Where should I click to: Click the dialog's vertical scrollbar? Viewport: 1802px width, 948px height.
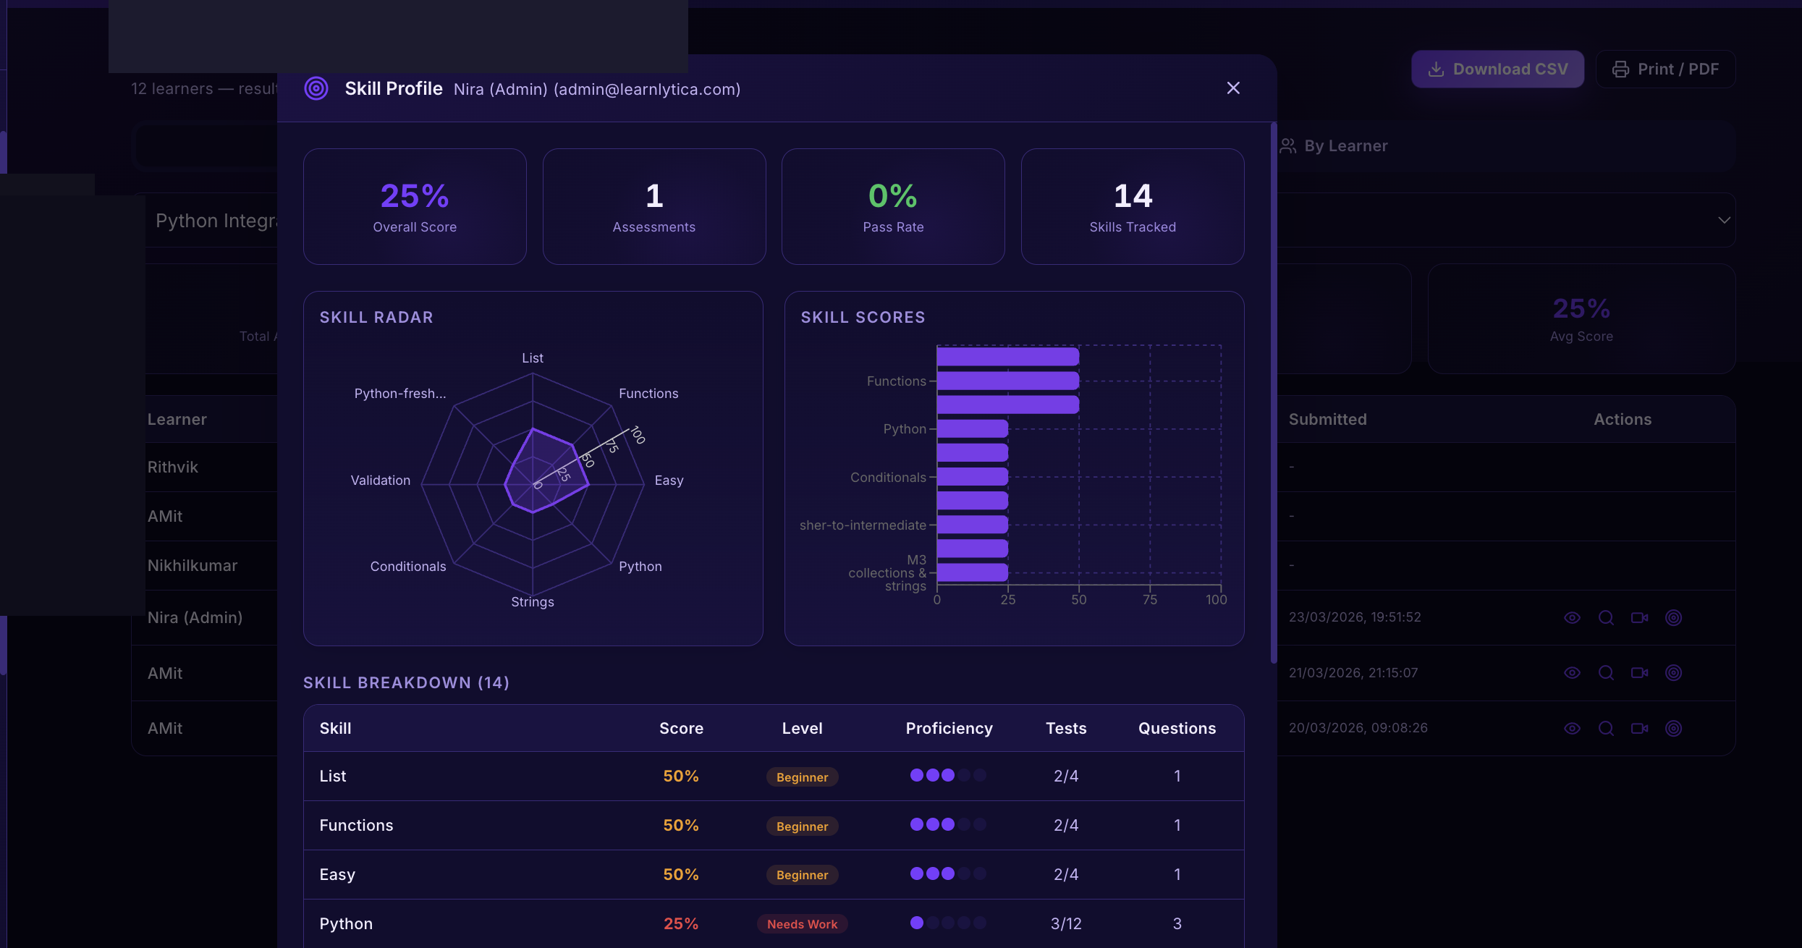(1274, 393)
